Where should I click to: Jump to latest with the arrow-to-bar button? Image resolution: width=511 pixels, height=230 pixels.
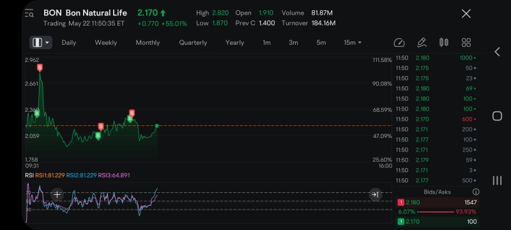[375, 194]
